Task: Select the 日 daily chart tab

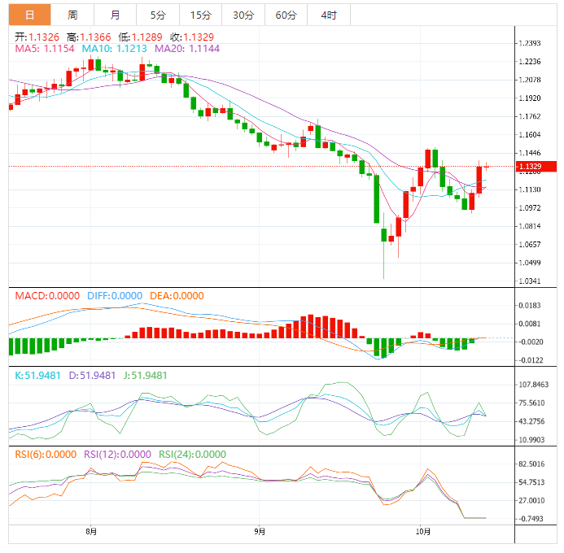Action: point(30,15)
